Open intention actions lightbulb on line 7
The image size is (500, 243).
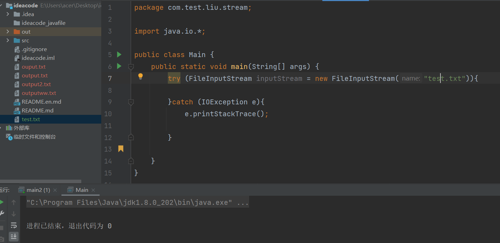pos(141,76)
